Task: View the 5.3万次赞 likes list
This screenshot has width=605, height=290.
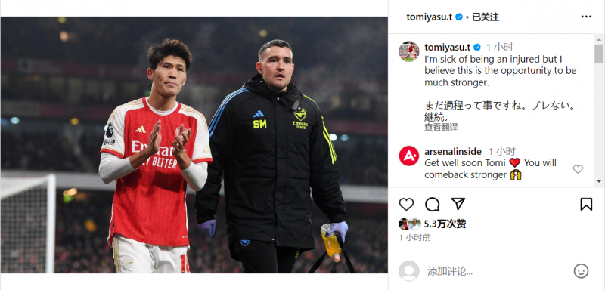Action: pos(445,224)
